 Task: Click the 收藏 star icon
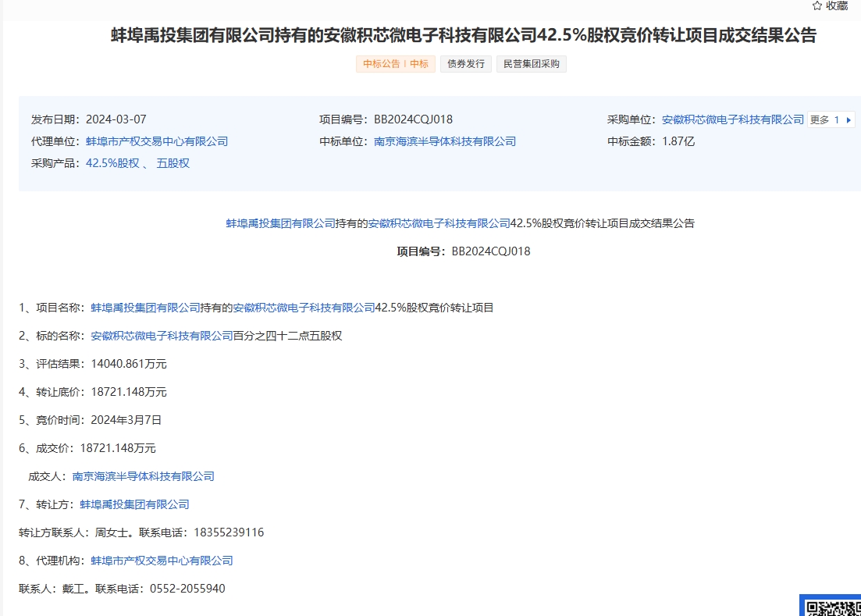(817, 6)
